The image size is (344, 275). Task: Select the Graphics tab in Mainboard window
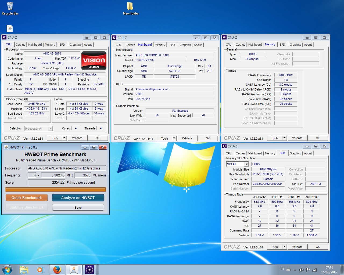click(x=185, y=45)
